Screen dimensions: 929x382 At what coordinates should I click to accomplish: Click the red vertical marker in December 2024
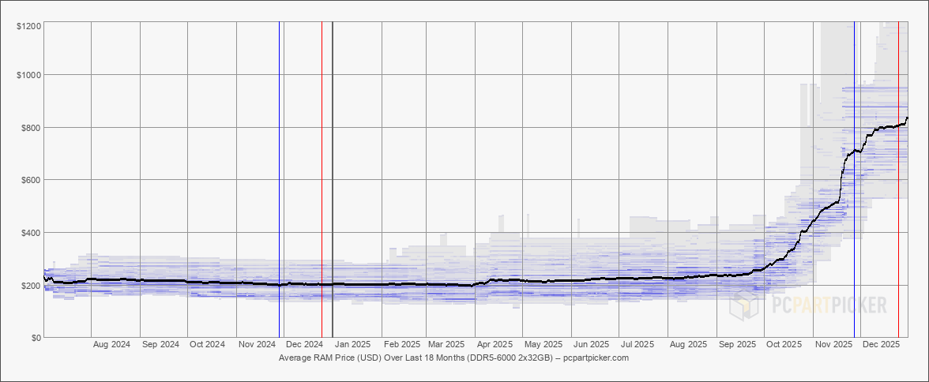pyautogui.click(x=322, y=179)
